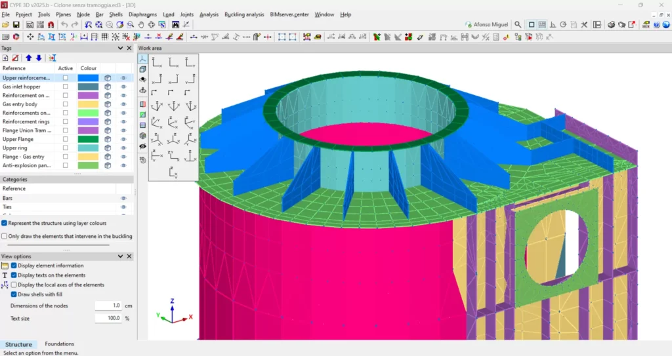Tick the Active checkbox for Upper ring
Viewport: 672px width, 356px height.
point(66,148)
